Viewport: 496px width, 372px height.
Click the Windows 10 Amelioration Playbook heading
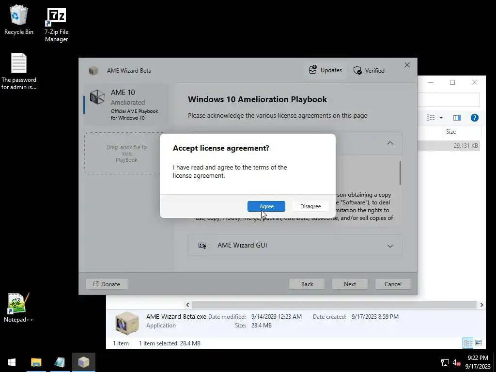coord(257,99)
